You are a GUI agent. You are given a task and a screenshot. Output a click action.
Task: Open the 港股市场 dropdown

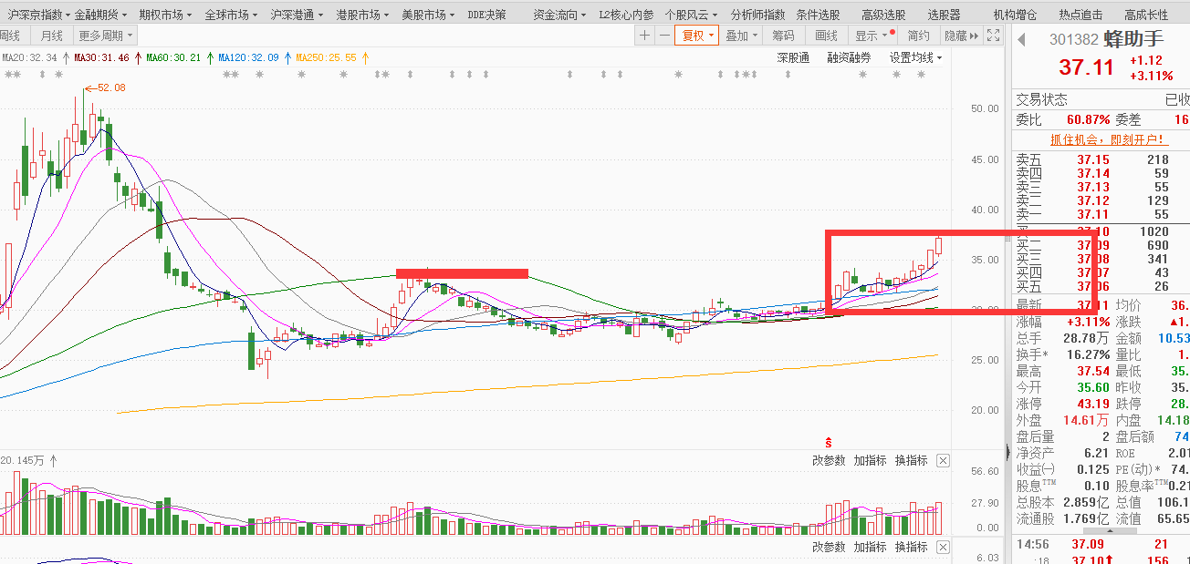[x=362, y=15]
